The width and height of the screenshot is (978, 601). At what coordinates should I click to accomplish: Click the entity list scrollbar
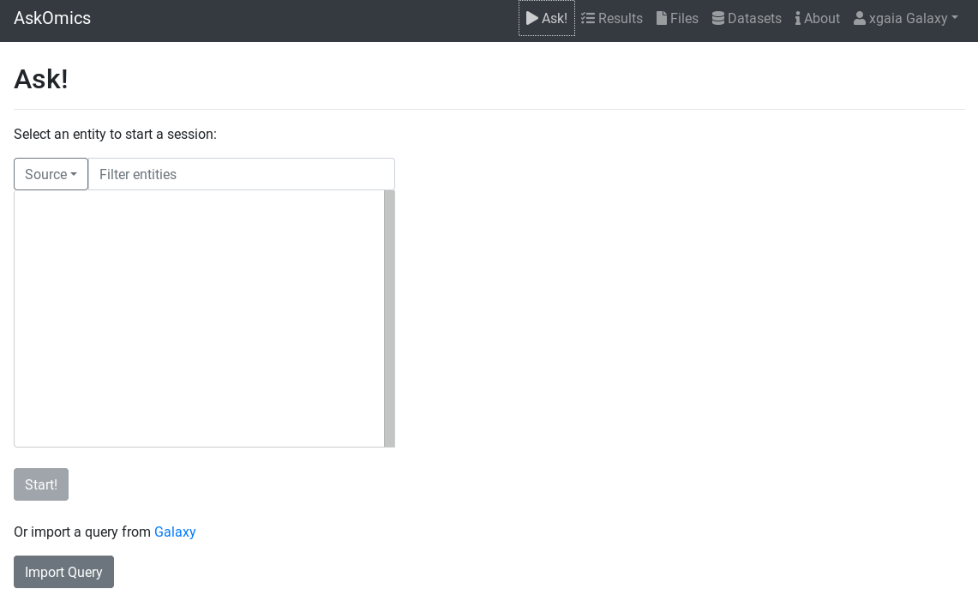[390, 318]
